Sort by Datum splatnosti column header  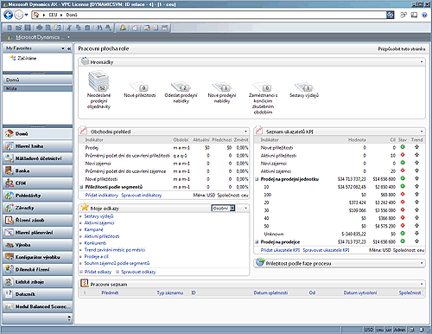pyautogui.click(x=270, y=292)
